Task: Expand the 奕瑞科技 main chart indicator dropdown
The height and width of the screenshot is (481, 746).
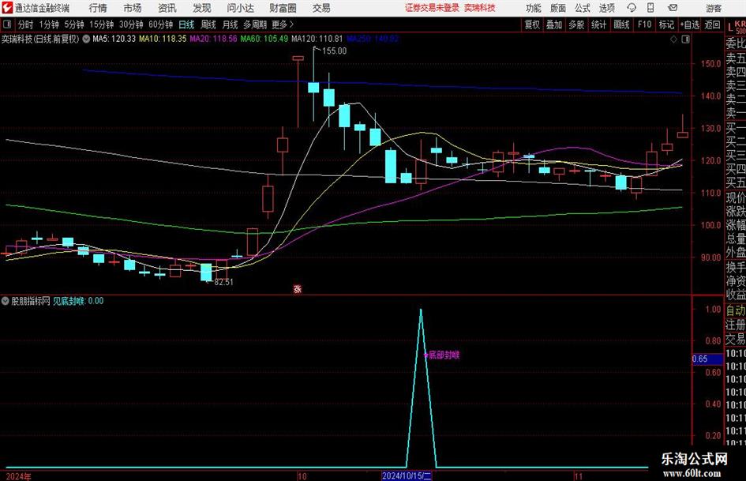Action: [86, 39]
